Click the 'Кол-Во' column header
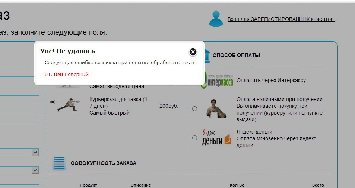 point(237,185)
